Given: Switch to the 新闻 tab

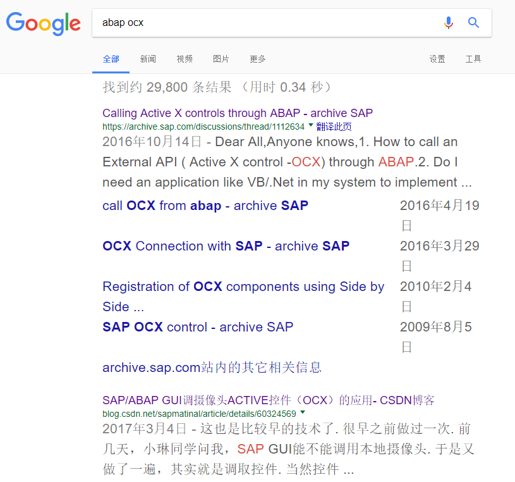Looking at the screenshot, I should [148, 59].
